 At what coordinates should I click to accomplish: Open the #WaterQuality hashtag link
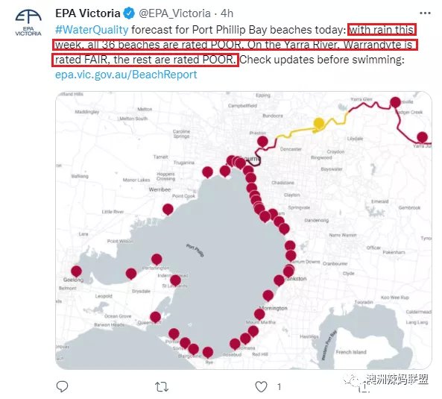92,30
